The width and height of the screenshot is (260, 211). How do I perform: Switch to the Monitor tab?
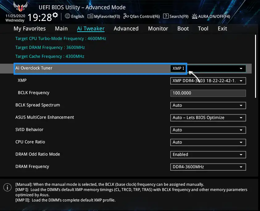pos(158,29)
